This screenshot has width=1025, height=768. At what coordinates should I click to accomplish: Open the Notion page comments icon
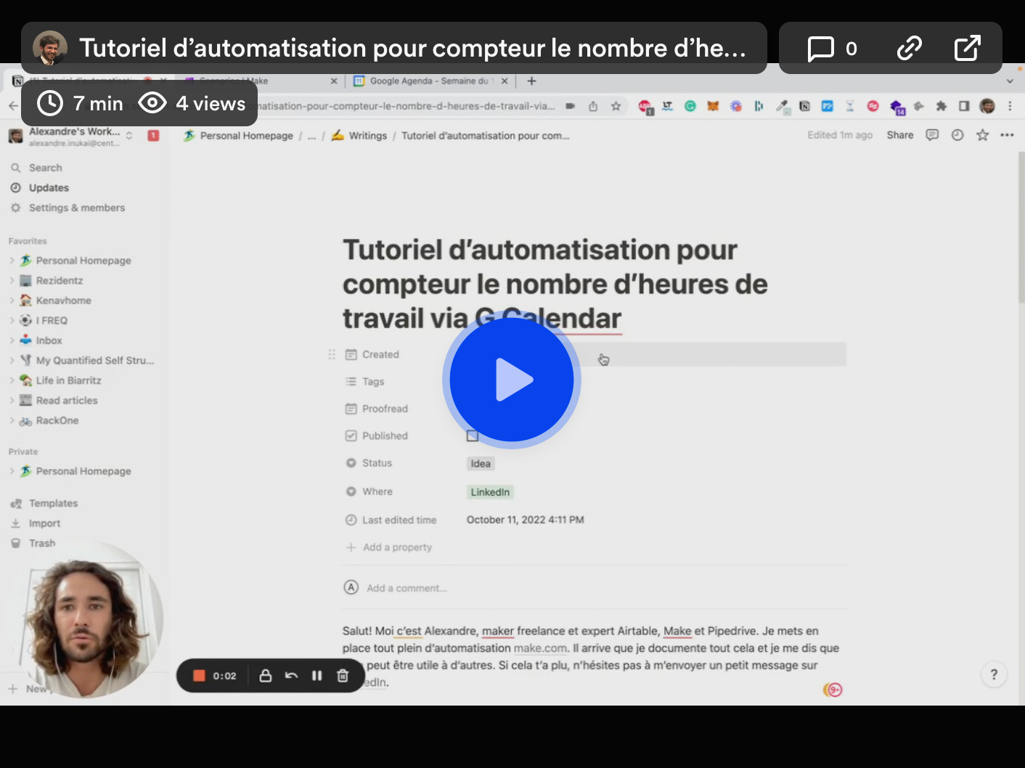932,135
